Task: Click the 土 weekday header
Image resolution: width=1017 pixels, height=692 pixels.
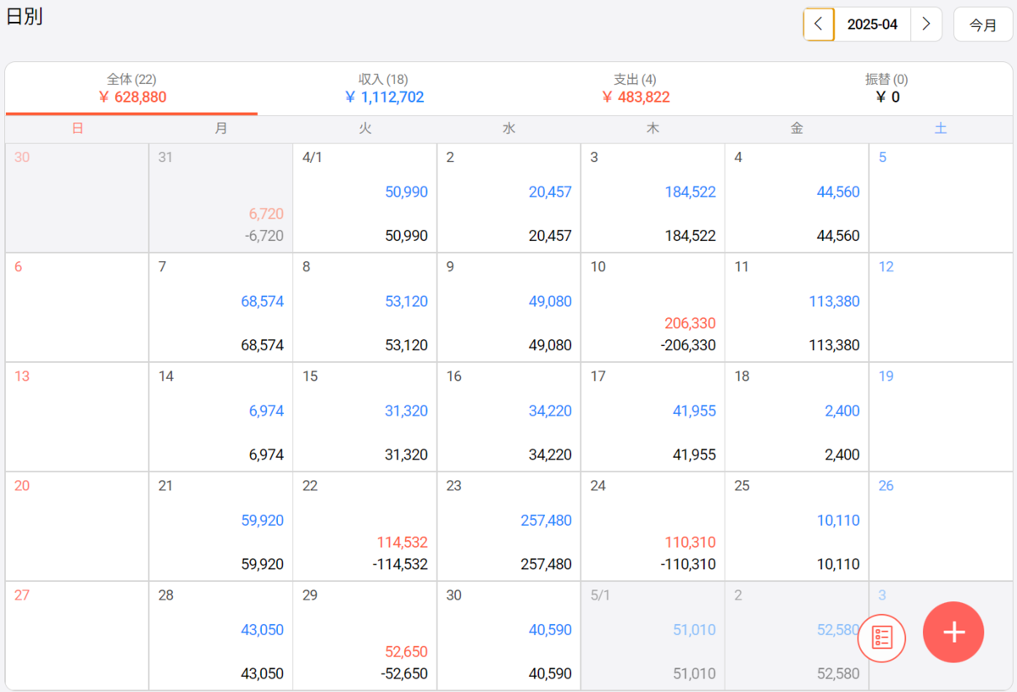Action: [941, 128]
